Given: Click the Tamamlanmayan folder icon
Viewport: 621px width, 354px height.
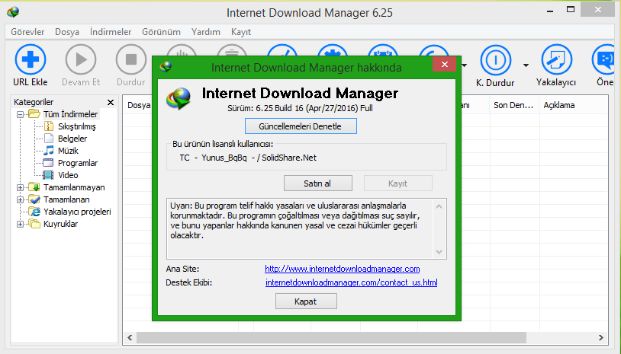Looking at the screenshot, I should coord(34,187).
